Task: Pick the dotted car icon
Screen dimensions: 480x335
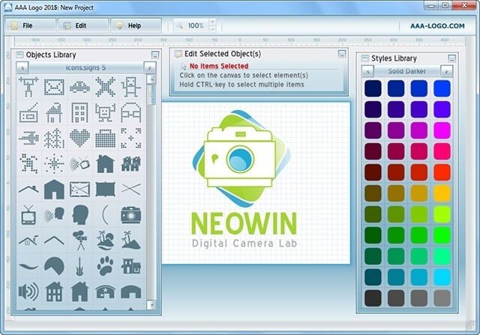Action: pyautogui.click(x=79, y=87)
